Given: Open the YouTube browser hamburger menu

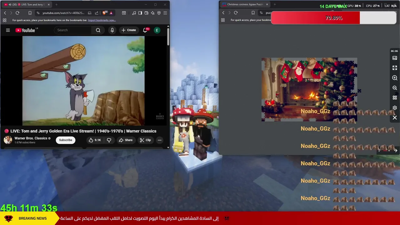Looking at the screenshot, I should (165, 13).
